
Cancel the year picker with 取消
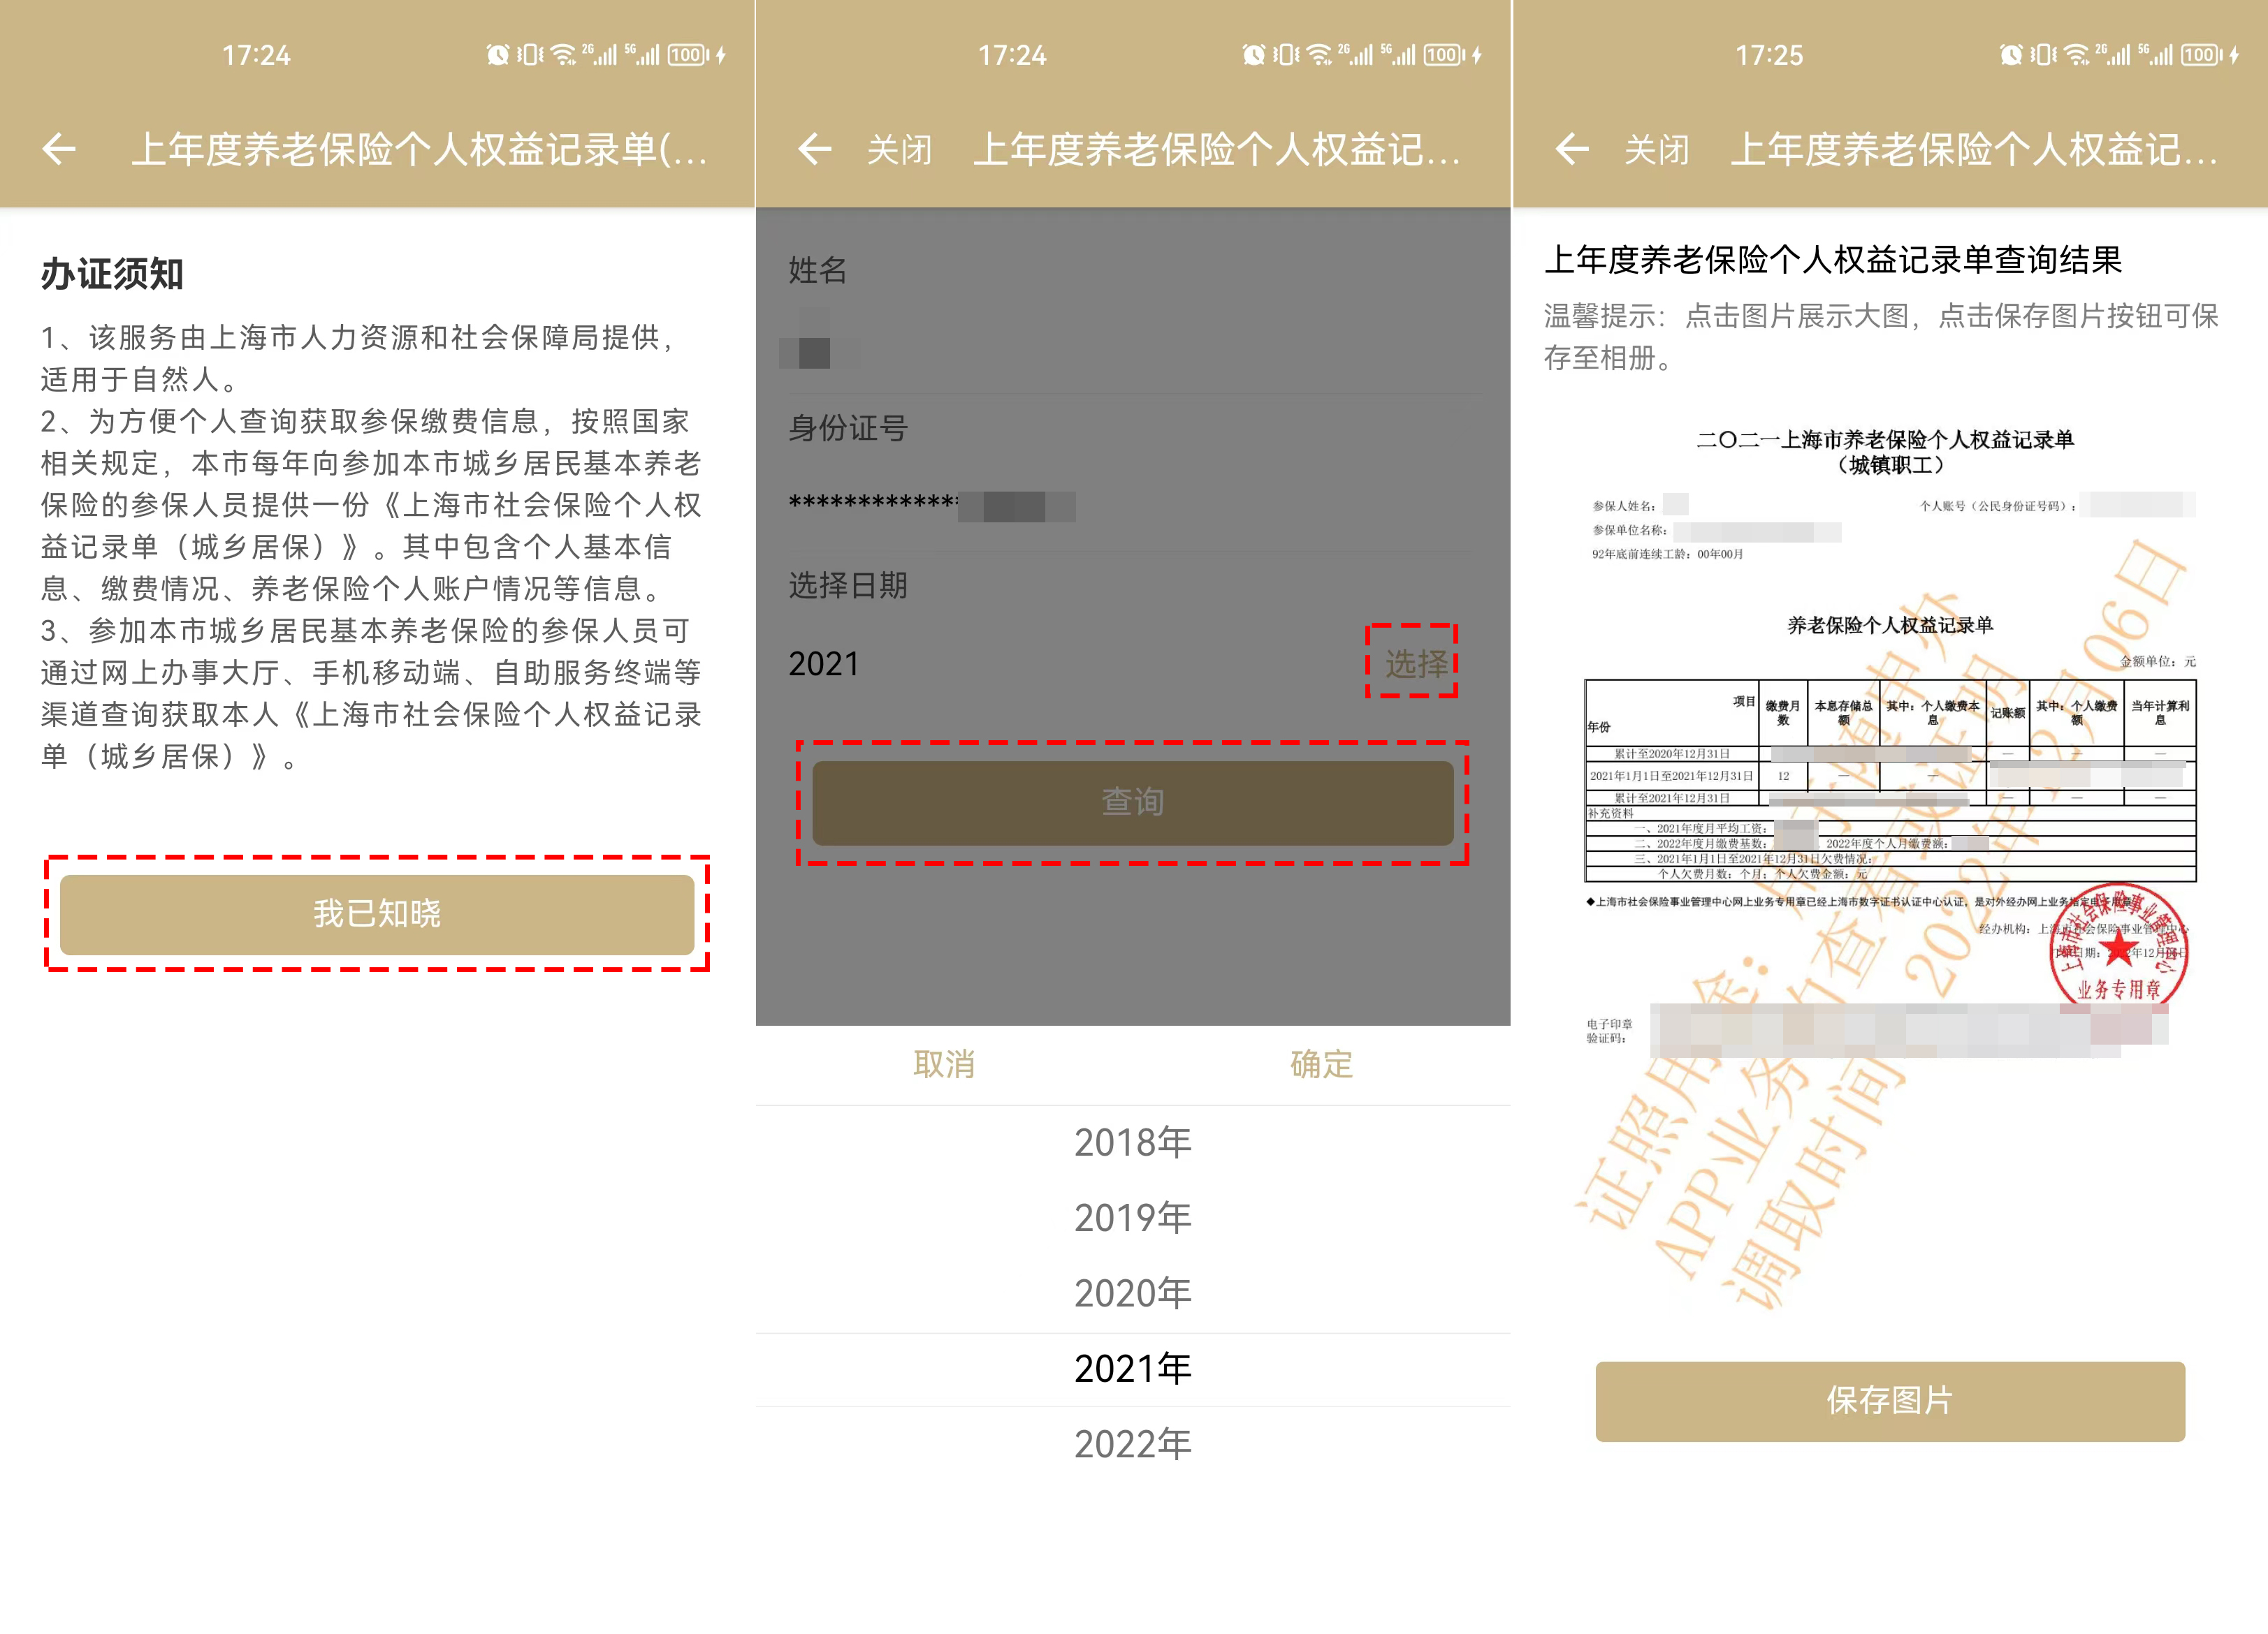click(943, 1064)
